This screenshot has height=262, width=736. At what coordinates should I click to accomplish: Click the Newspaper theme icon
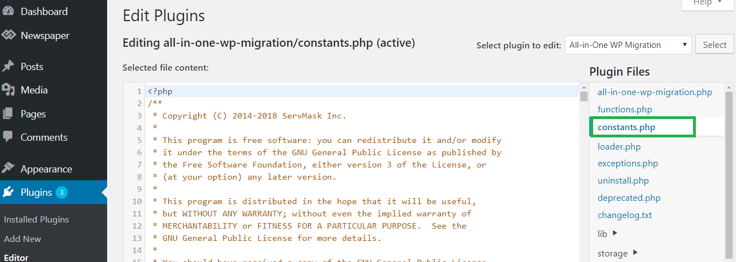[x=8, y=36]
